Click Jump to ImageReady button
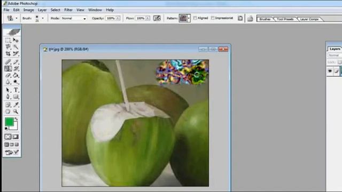The width and height of the screenshot is (342, 192). 12,152
